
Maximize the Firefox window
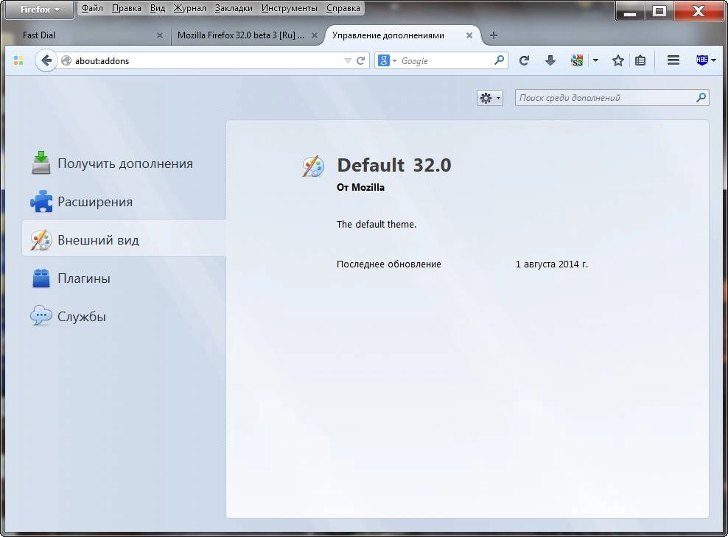coord(659,10)
